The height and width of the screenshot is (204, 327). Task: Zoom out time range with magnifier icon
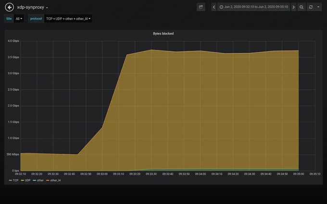pos(302,7)
